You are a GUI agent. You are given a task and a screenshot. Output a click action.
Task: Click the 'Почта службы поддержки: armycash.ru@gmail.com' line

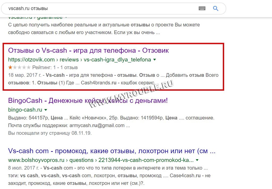pos(69,125)
